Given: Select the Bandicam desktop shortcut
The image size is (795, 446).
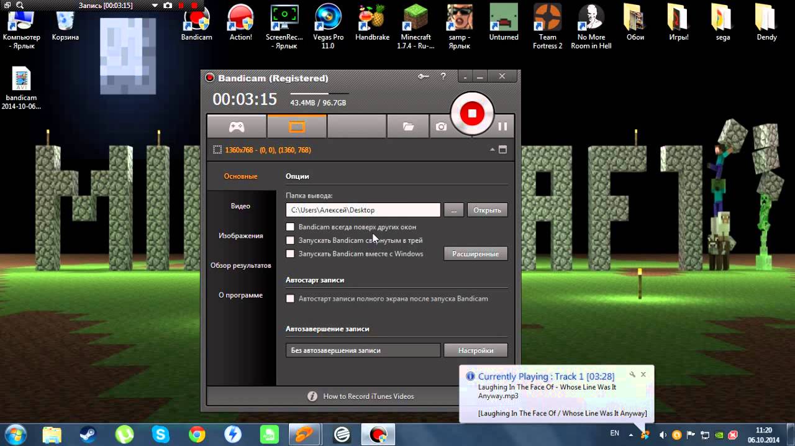Looking at the screenshot, I should (x=196, y=24).
